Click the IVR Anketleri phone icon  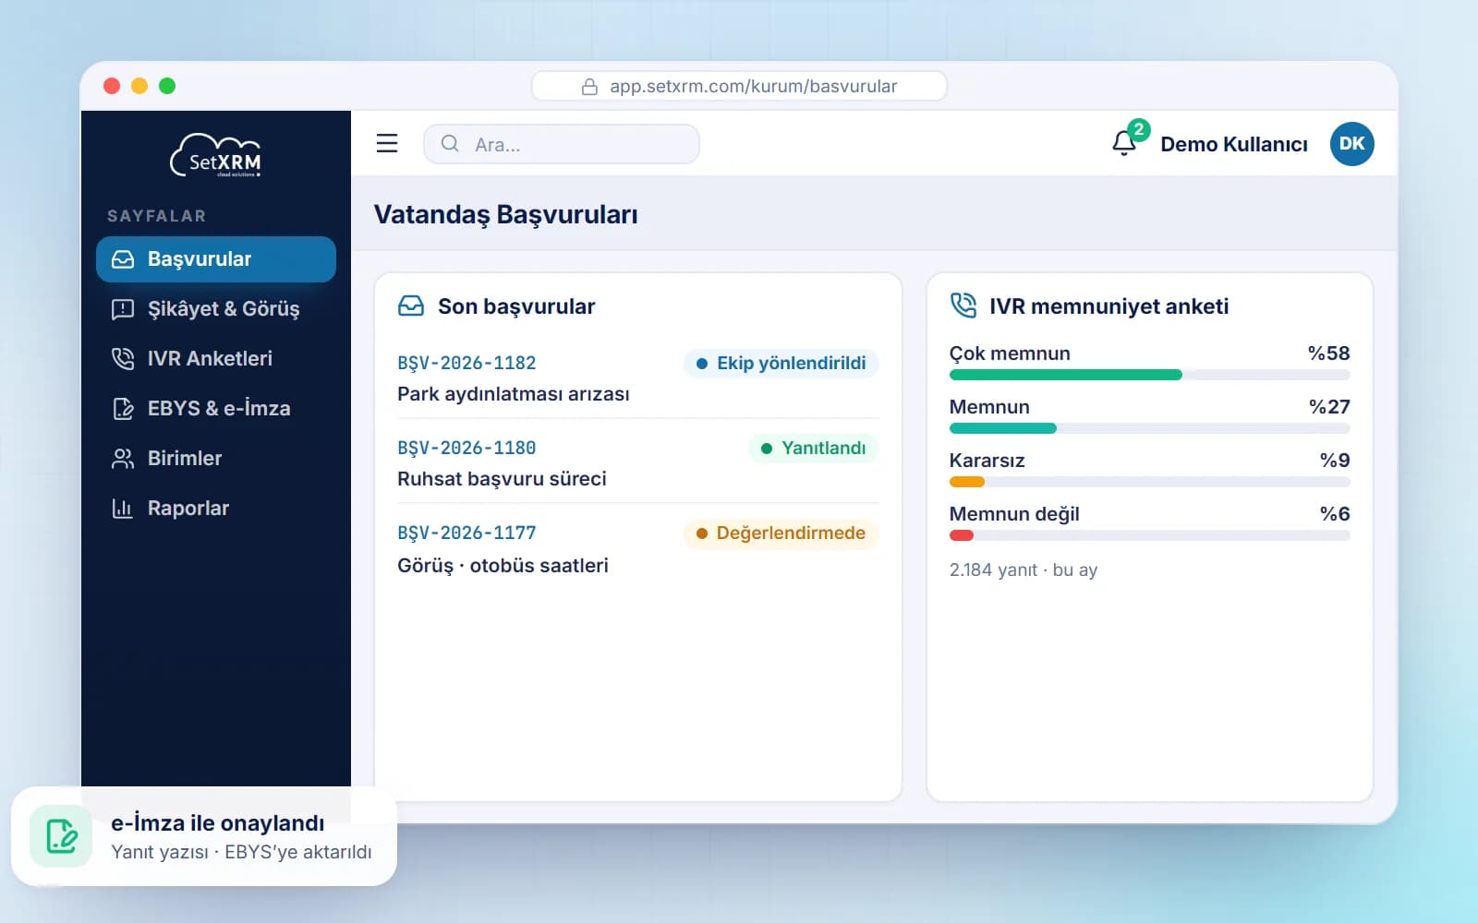click(x=123, y=359)
